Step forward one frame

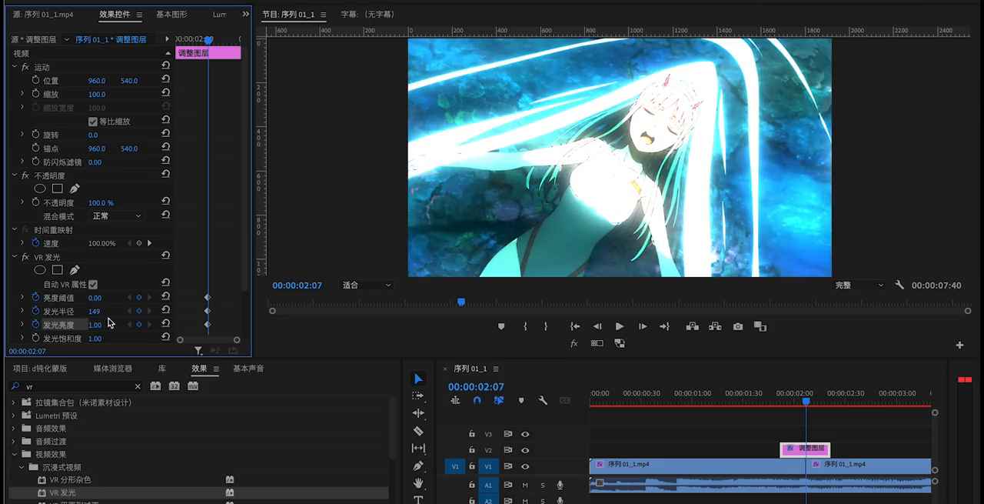click(643, 326)
